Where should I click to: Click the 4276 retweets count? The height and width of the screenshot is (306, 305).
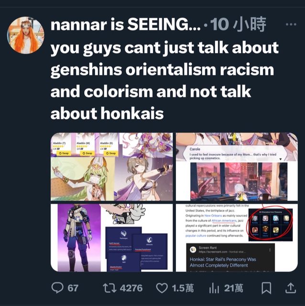131,288
